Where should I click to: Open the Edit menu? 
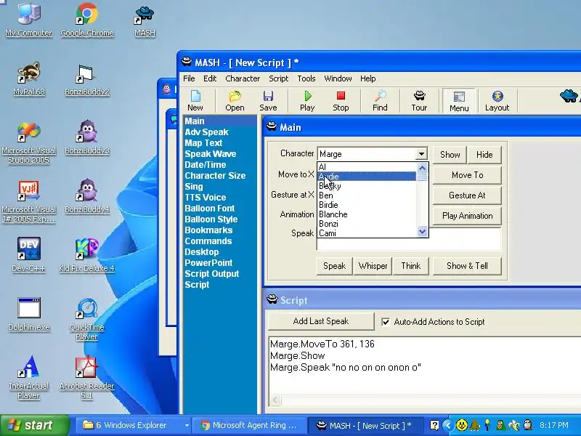(x=210, y=78)
